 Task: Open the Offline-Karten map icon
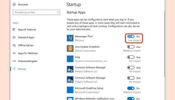14,45
